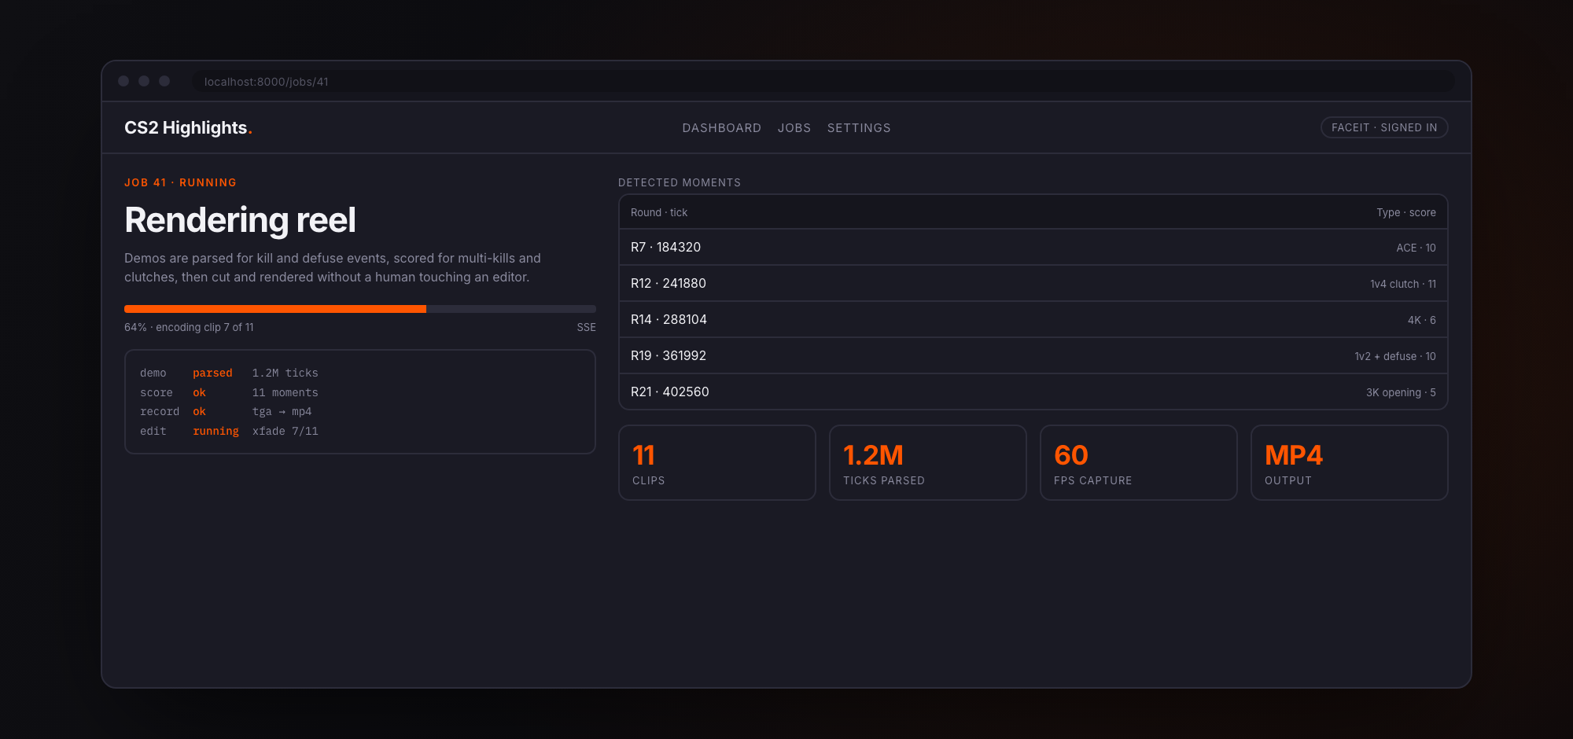Click the Round · tick column header

[659, 212]
